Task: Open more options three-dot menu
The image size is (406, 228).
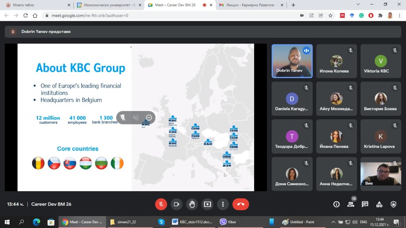Action: pyautogui.click(x=223, y=204)
